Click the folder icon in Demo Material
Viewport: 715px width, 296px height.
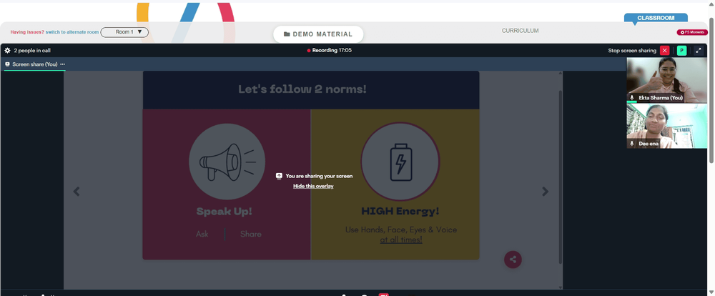pos(287,34)
